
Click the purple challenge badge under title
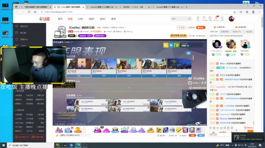click(x=85, y=36)
